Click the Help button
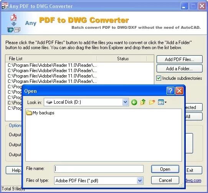 14,170
